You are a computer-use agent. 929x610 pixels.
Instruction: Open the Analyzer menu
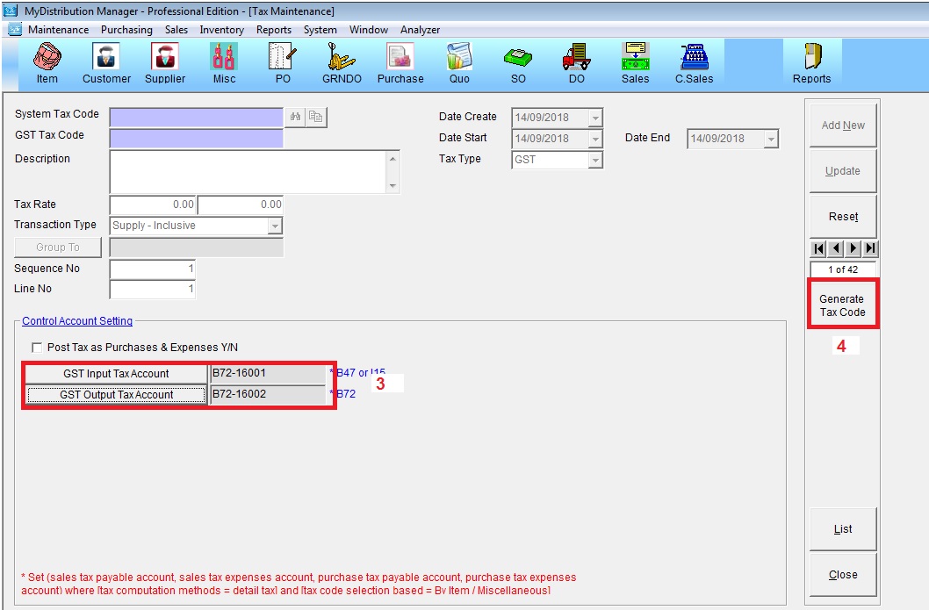pos(420,30)
